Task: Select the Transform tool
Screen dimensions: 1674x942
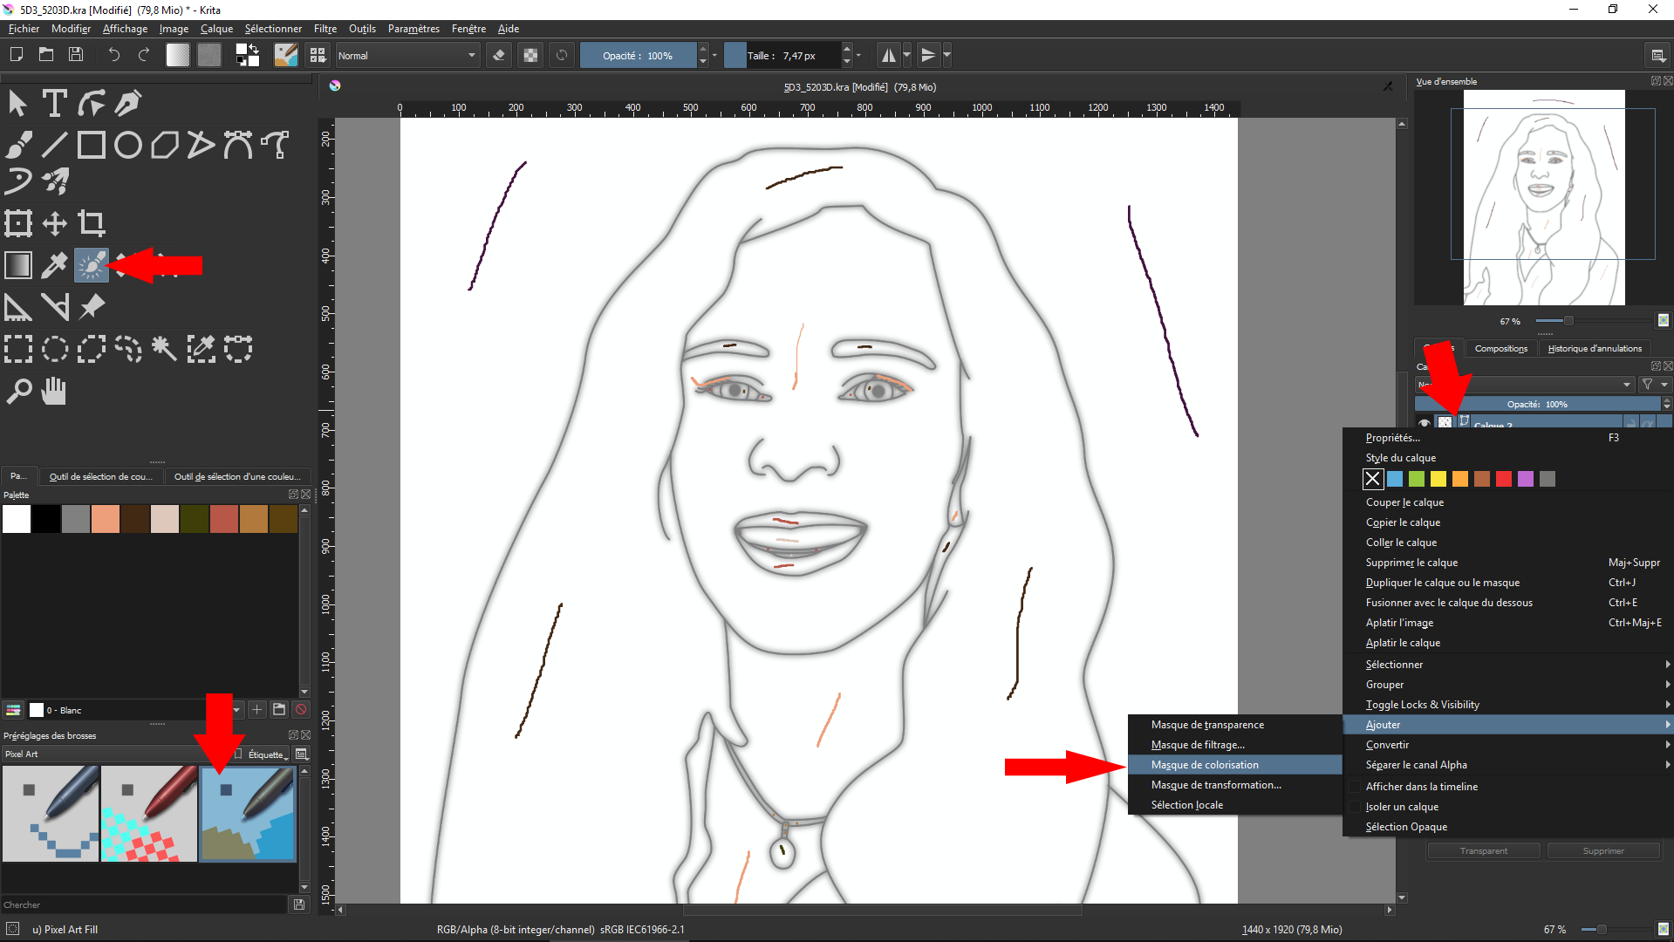Action: (x=18, y=223)
